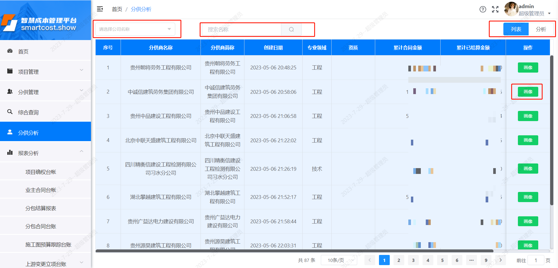Select the 首页 dashboard icon in sidebar
The width and height of the screenshot is (558, 268).
(10, 51)
